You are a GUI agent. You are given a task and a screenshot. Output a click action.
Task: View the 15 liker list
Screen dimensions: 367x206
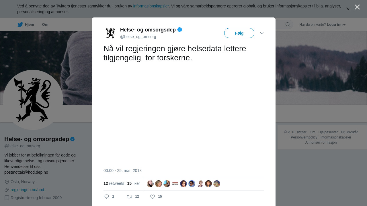click(134, 183)
